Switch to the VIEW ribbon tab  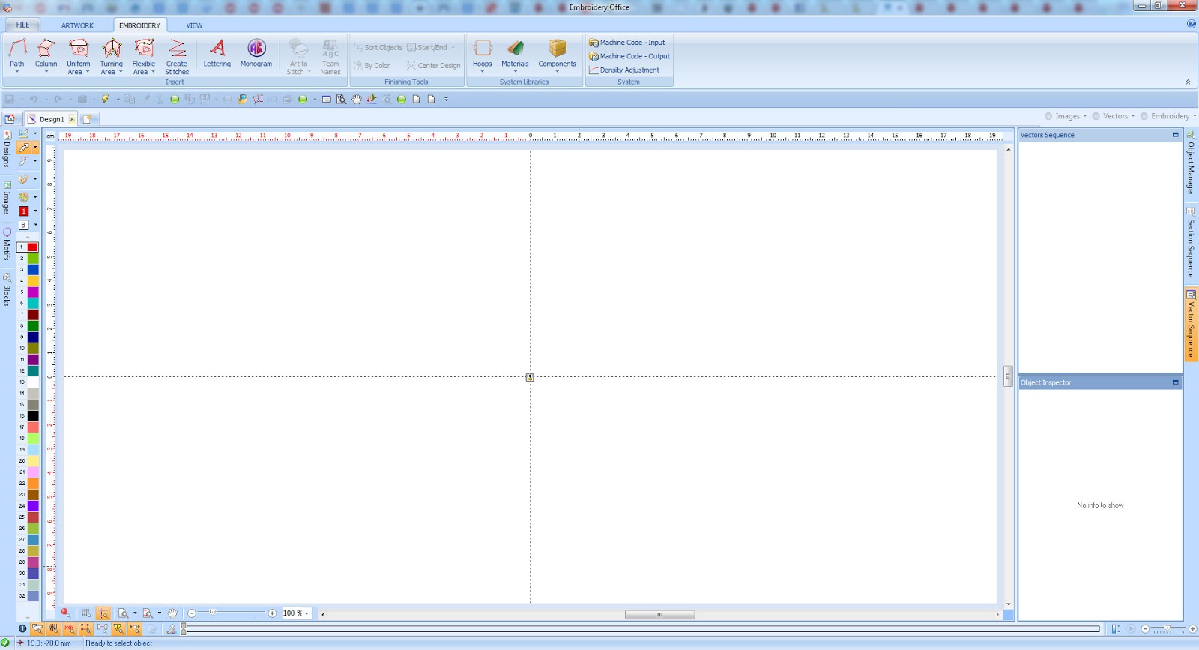pos(194,25)
